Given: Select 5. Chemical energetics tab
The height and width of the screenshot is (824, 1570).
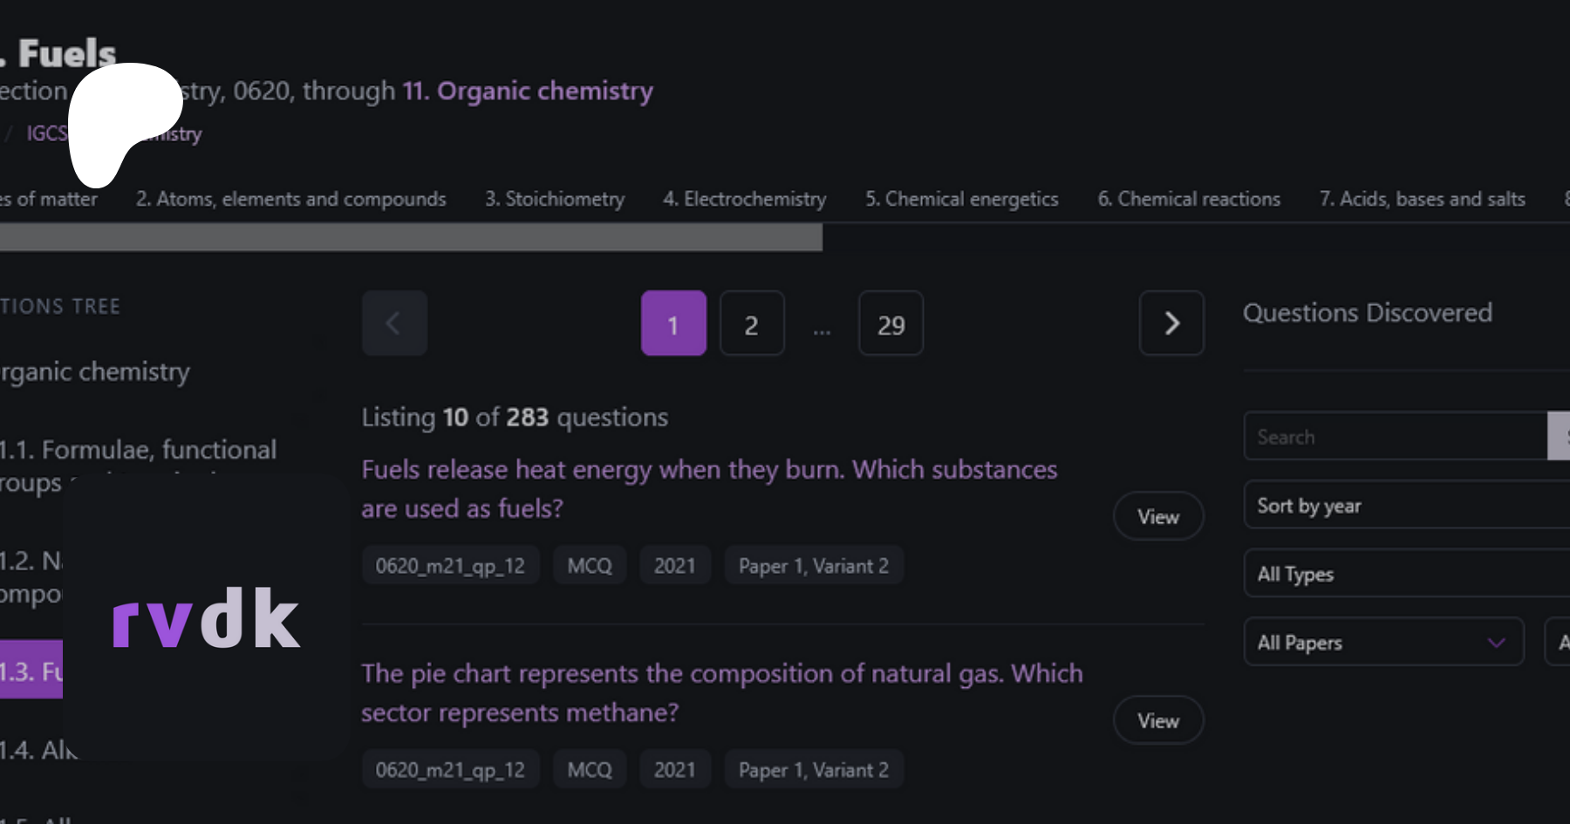Looking at the screenshot, I should pyautogui.click(x=961, y=200).
